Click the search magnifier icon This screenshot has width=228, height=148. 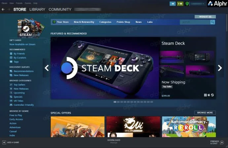(212, 22)
